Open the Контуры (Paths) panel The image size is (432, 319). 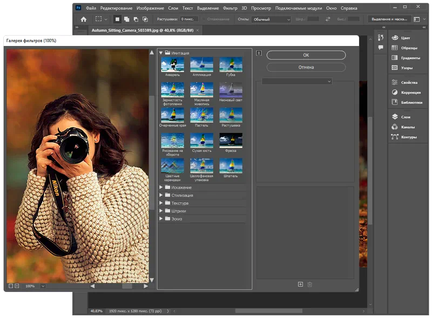[x=408, y=137]
